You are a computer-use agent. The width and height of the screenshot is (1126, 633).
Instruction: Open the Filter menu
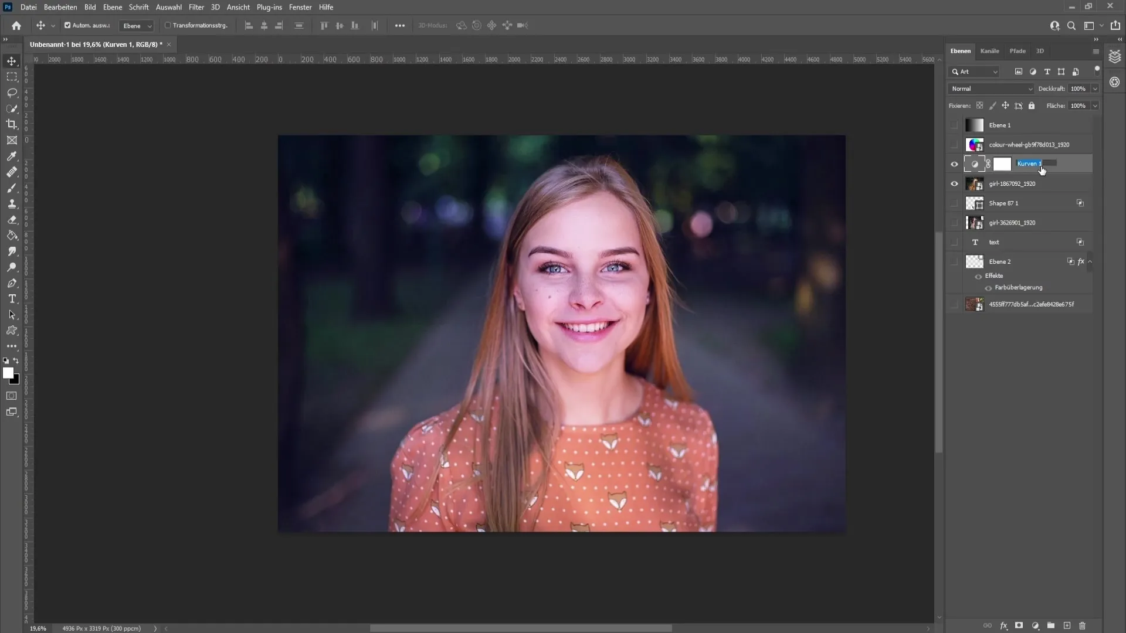pyautogui.click(x=196, y=7)
